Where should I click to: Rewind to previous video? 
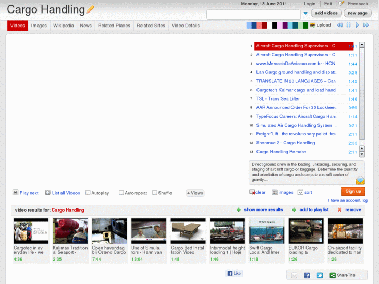click(x=339, y=25)
